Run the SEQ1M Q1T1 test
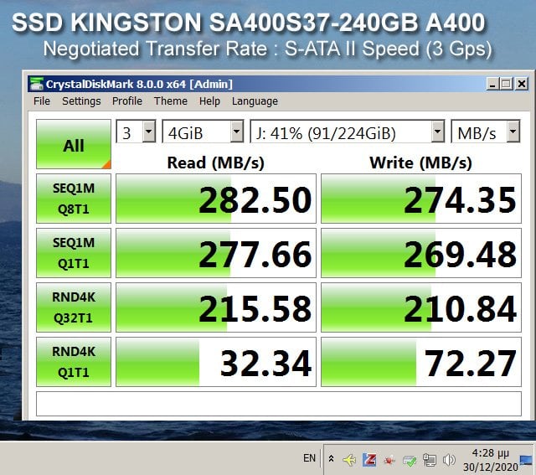The width and height of the screenshot is (536, 475). coord(74,253)
